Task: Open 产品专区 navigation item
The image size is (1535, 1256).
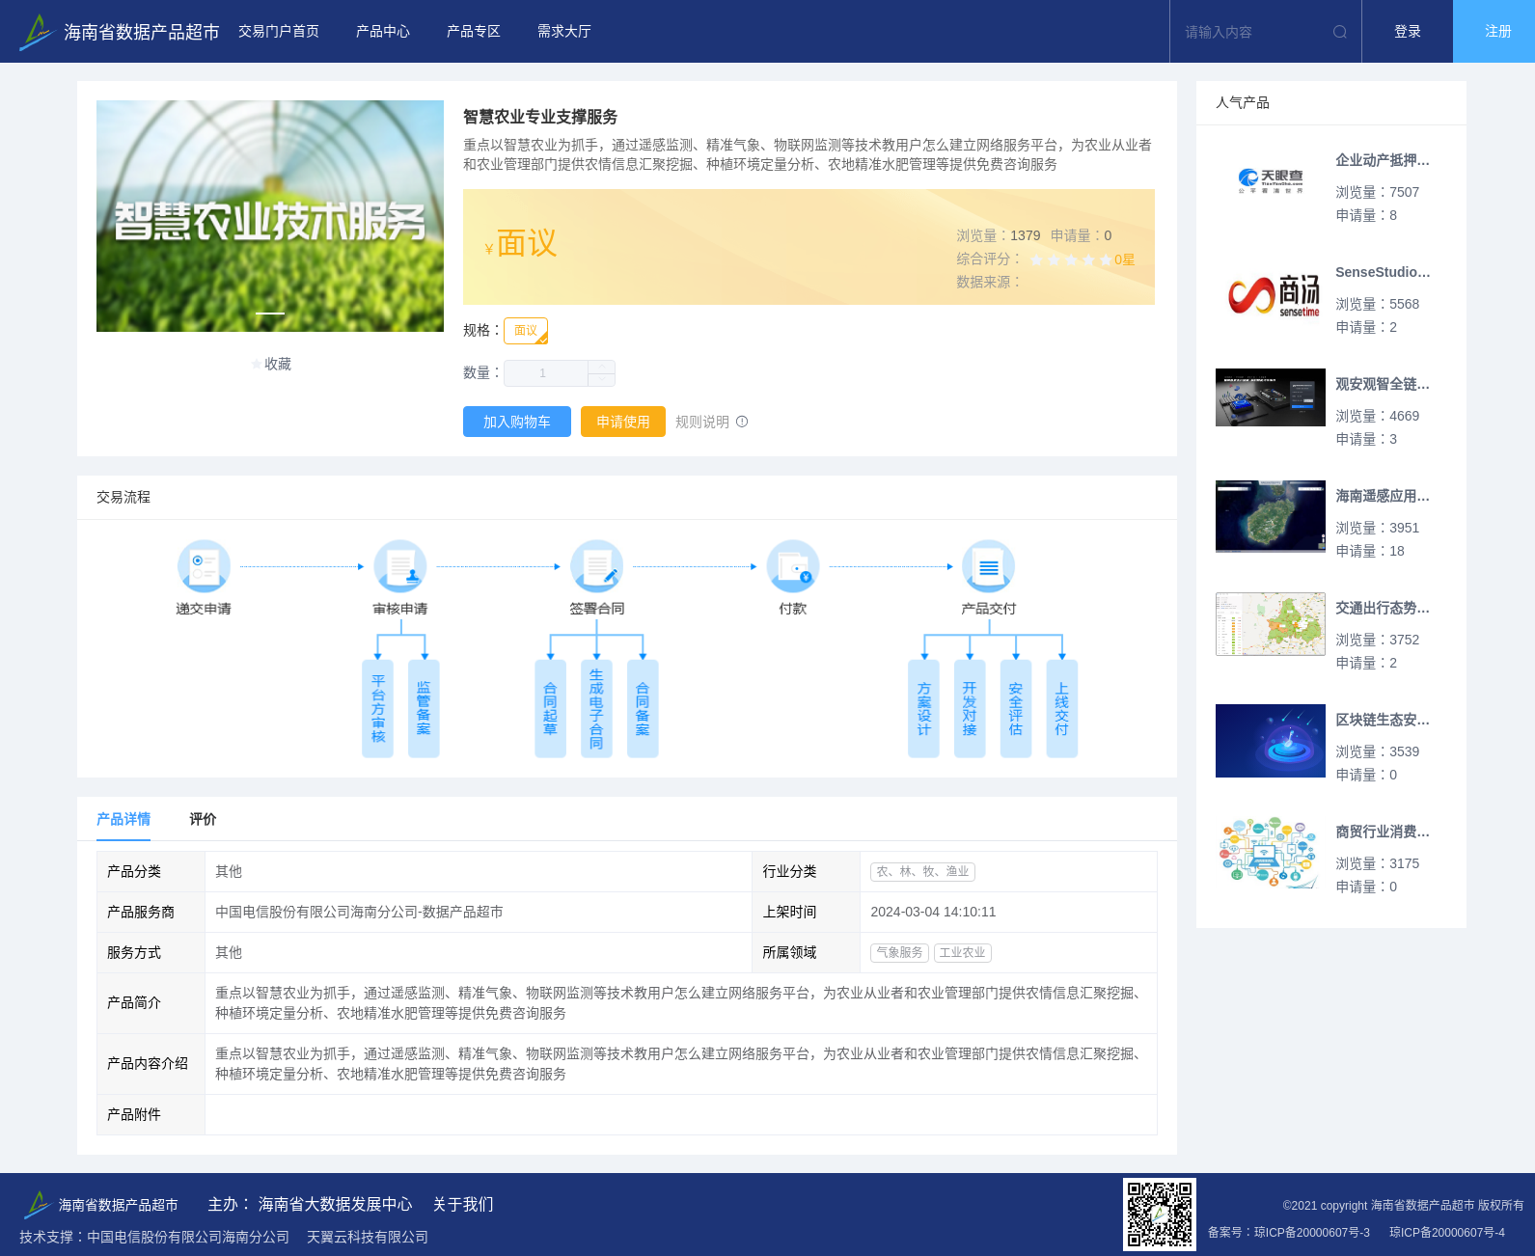Action: tap(474, 32)
